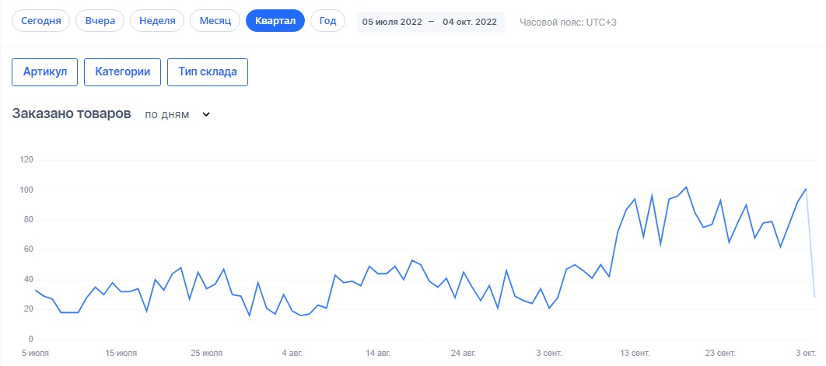Click the chevron beside по дням
Screen dimensions: 826x366
point(206,114)
